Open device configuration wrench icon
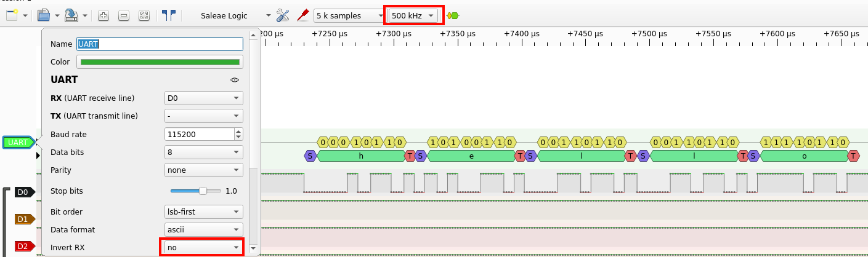 click(x=283, y=15)
